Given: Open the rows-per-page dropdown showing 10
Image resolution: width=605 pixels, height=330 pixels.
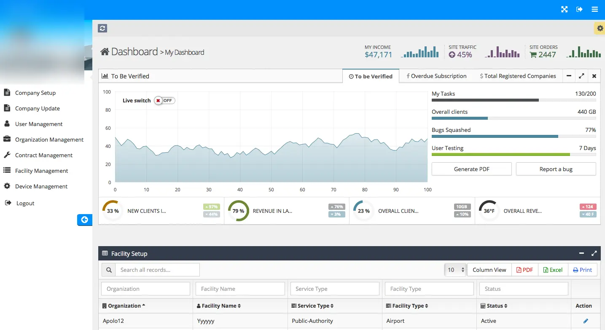Looking at the screenshot, I should (455, 269).
